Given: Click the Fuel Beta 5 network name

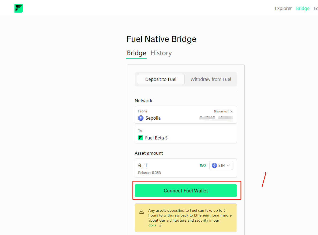Looking at the screenshot, I should pyautogui.click(x=156, y=138).
